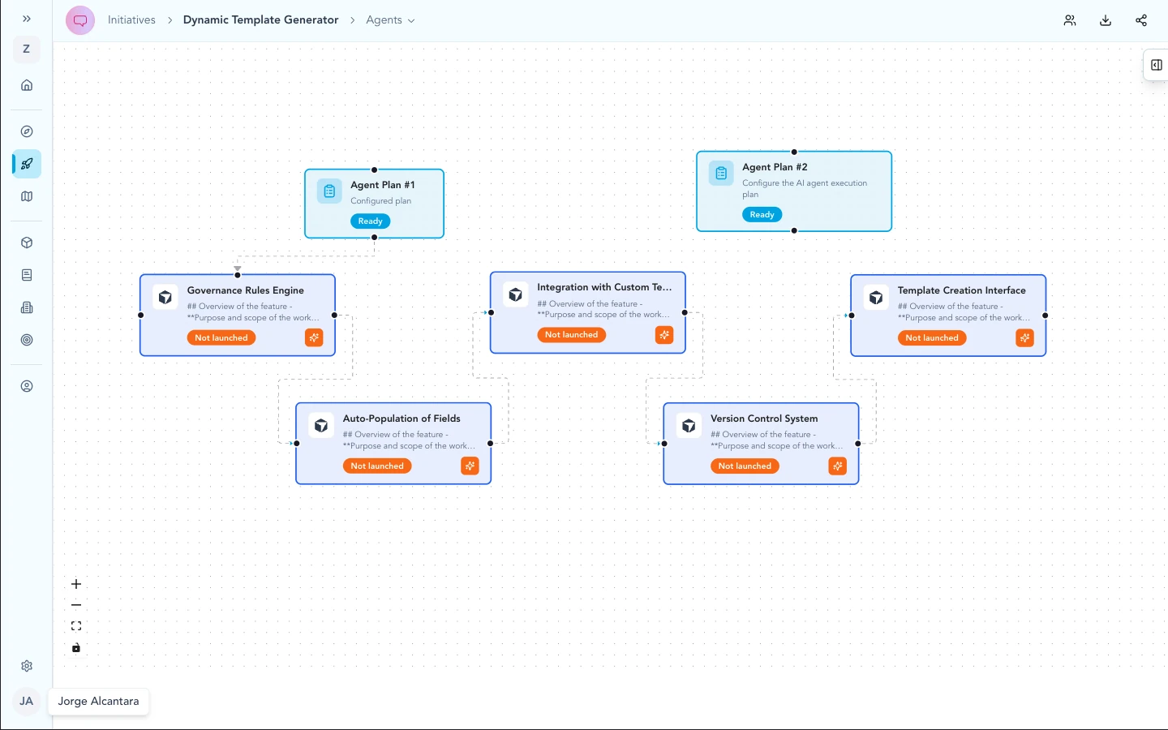
Task: Toggle the canvas lock icon
Action: [x=76, y=647]
